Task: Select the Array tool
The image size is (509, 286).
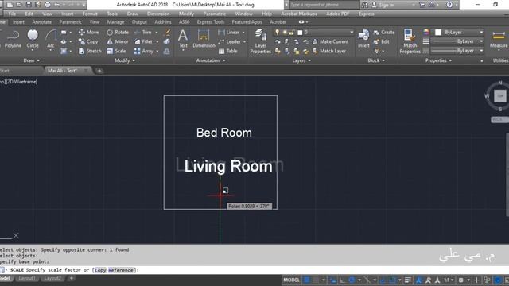Action: click(144, 51)
